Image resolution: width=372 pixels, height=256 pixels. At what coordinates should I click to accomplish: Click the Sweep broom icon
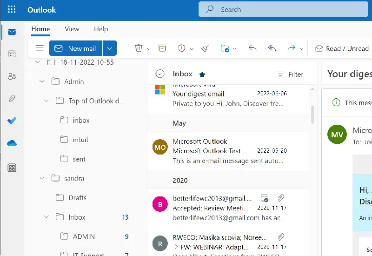[205, 48]
